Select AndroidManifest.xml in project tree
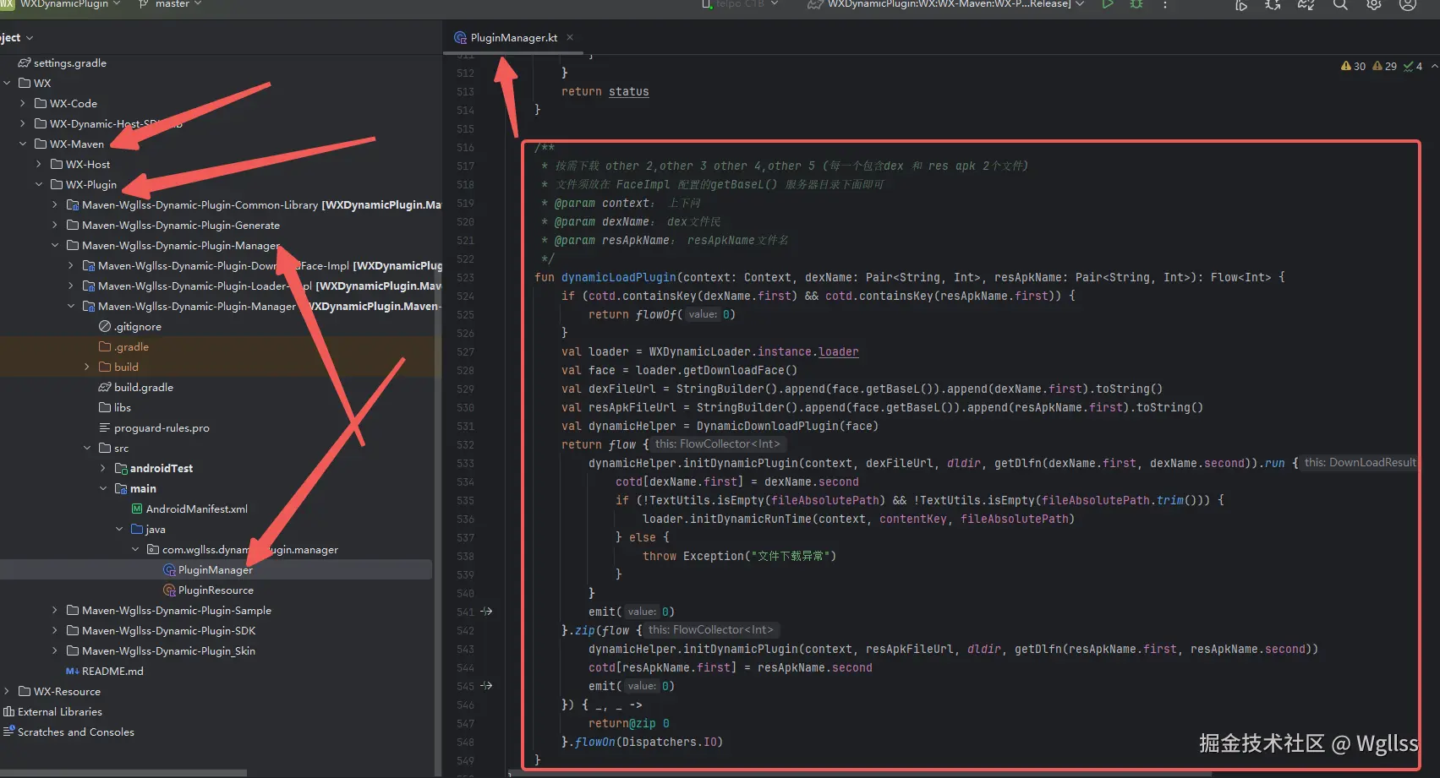 [197, 509]
